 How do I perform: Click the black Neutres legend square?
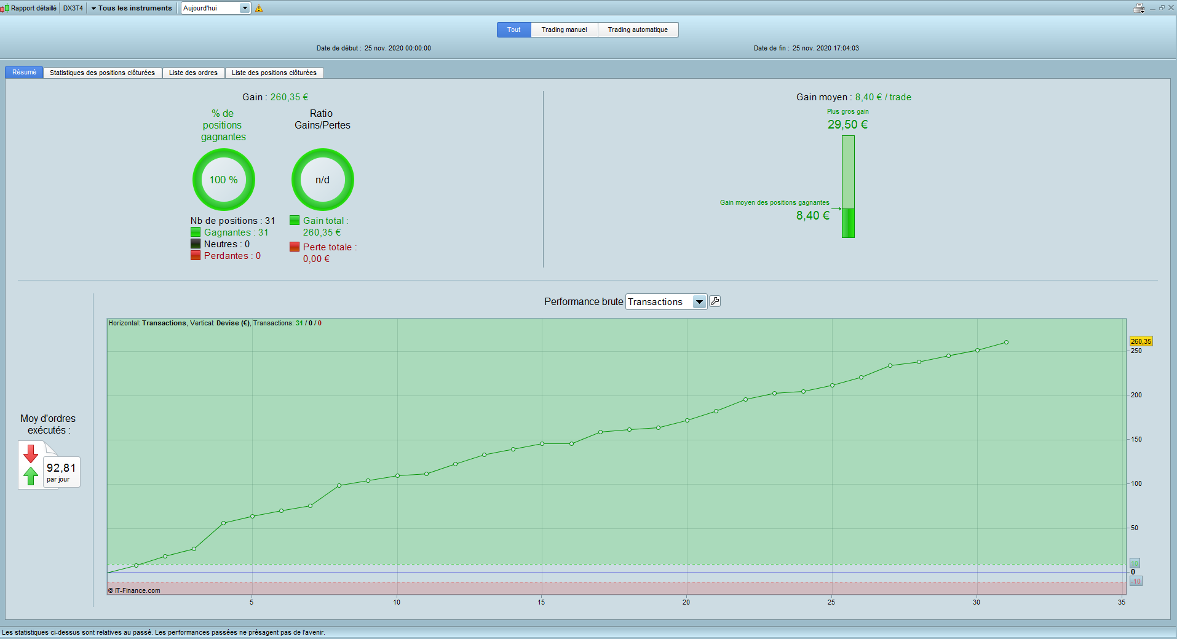click(196, 244)
